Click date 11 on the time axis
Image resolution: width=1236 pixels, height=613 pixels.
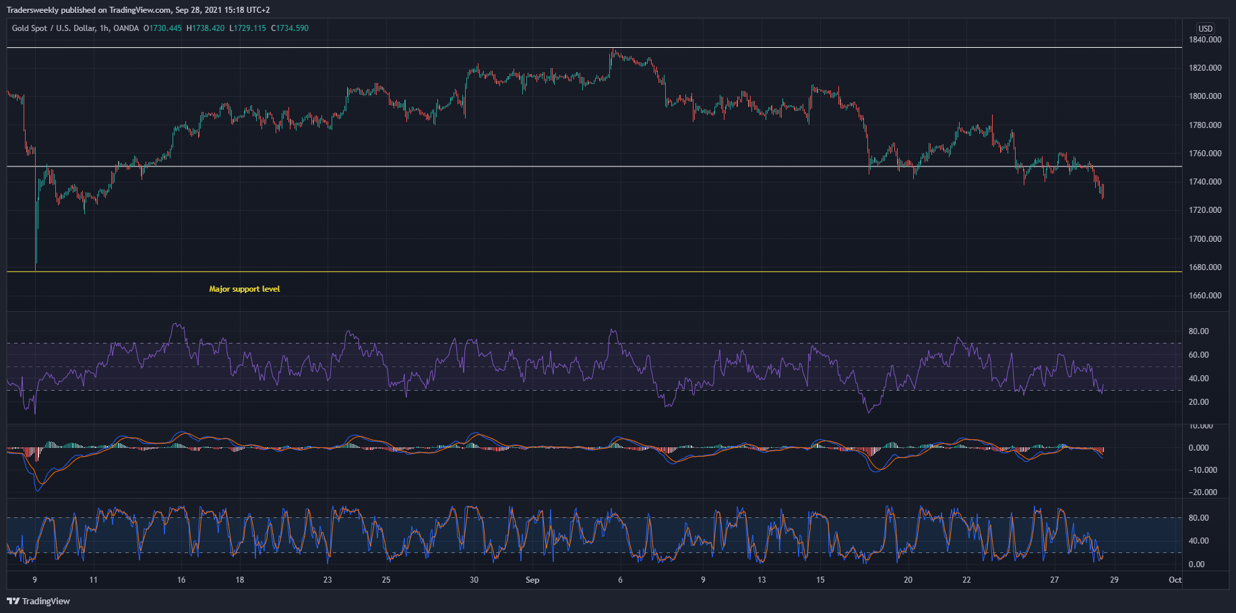click(x=93, y=580)
